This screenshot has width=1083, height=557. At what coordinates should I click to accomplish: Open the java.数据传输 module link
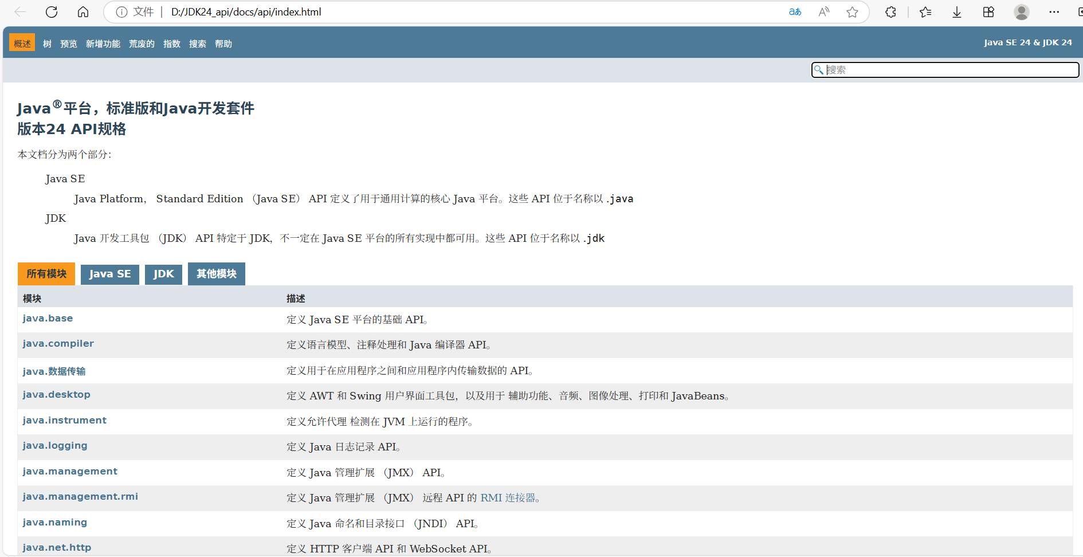tap(54, 371)
